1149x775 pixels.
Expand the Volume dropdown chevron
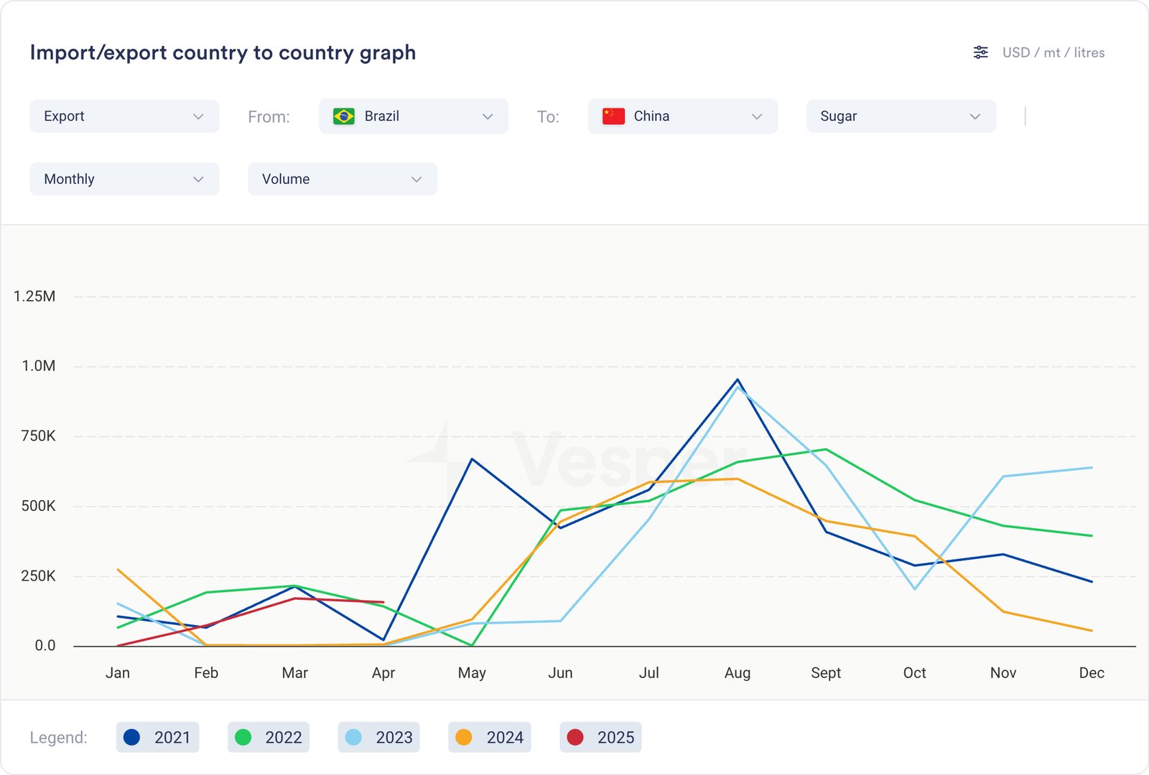tap(417, 179)
